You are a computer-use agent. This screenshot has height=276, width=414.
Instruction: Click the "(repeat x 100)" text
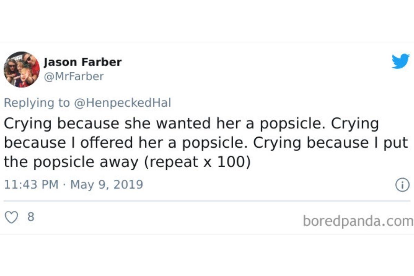(x=197, y=162)
